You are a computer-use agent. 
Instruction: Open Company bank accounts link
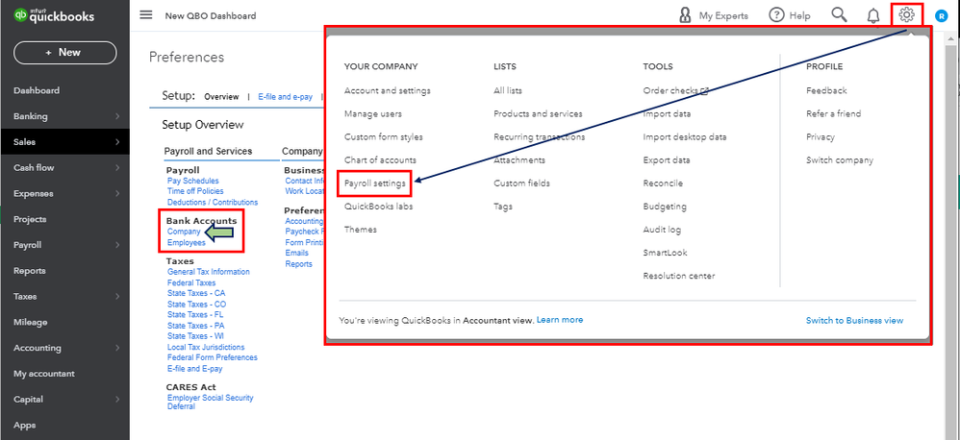click(x=184, y=232)
